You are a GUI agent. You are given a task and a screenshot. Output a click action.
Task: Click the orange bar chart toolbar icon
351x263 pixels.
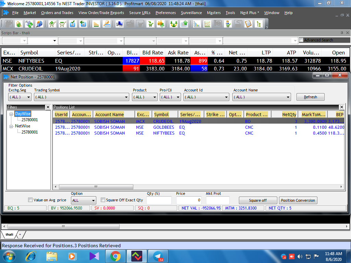coord(96,24)
